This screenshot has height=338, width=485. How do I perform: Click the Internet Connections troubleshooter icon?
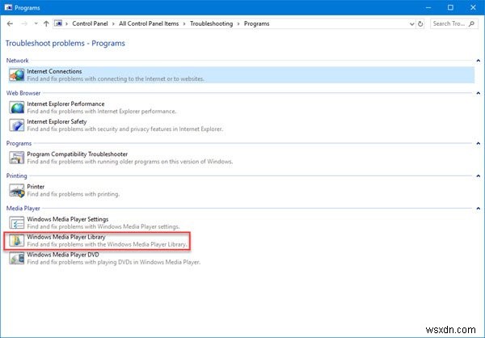coord(16,74)
